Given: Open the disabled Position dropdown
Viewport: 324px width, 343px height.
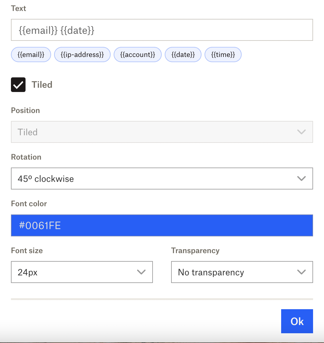Looking at the screenshot, I should coord(162,132).
